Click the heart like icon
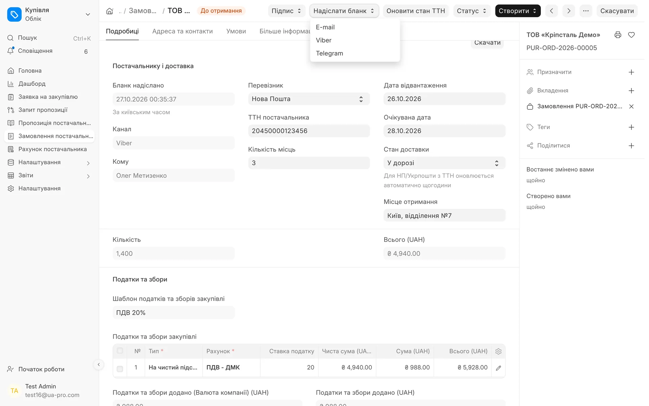Image resolution: width=649 pixels, height=406 pixels. pyautogui.click(x=631, y=35)
